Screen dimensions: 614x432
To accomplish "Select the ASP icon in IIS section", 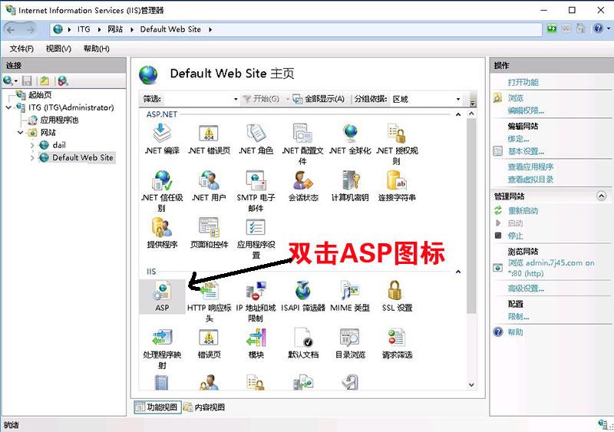I will [162, 292].
